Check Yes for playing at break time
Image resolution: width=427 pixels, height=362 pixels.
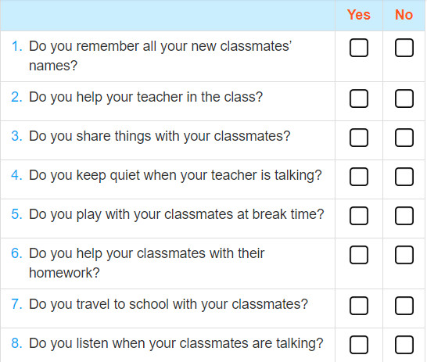click(359, 216)
